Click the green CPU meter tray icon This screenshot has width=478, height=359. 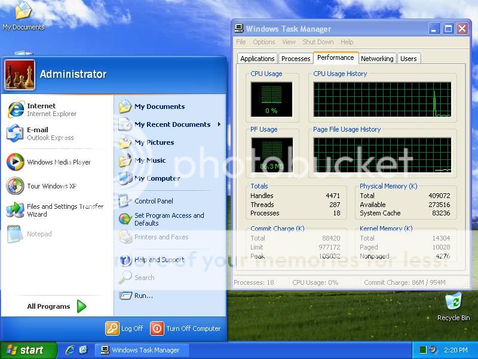423,350
